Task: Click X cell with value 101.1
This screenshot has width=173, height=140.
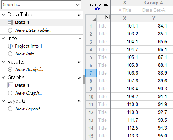Action: (124, 26)
